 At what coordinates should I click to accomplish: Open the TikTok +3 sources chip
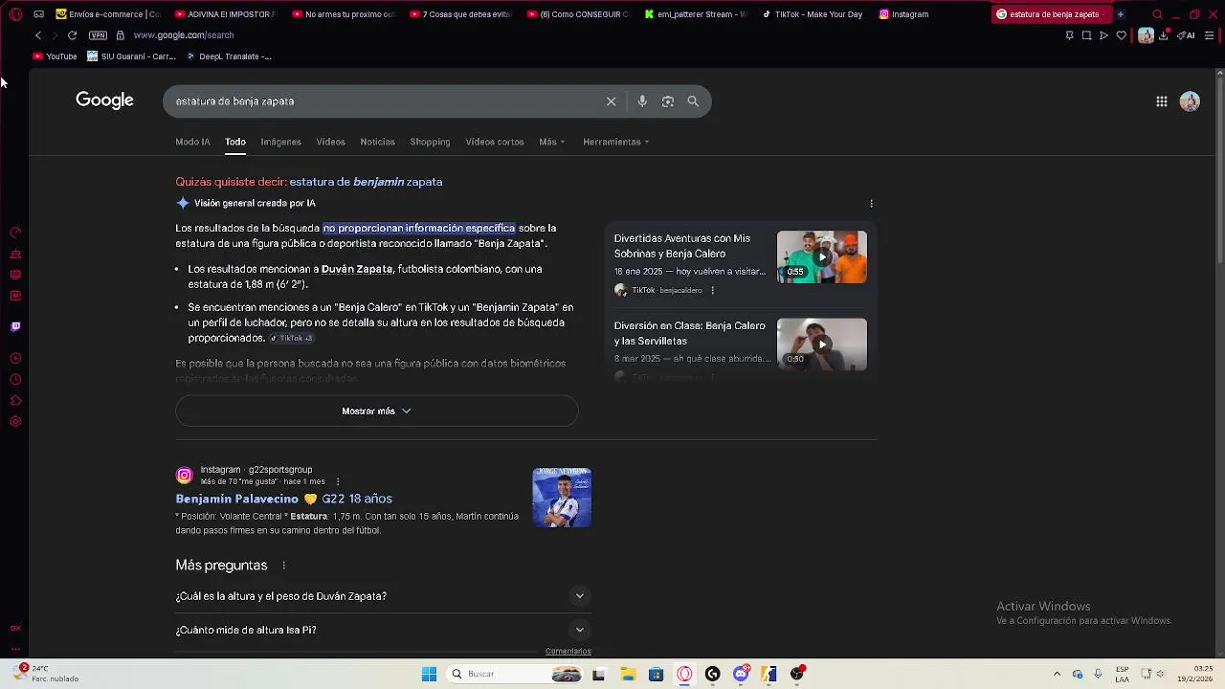point(291,338)
